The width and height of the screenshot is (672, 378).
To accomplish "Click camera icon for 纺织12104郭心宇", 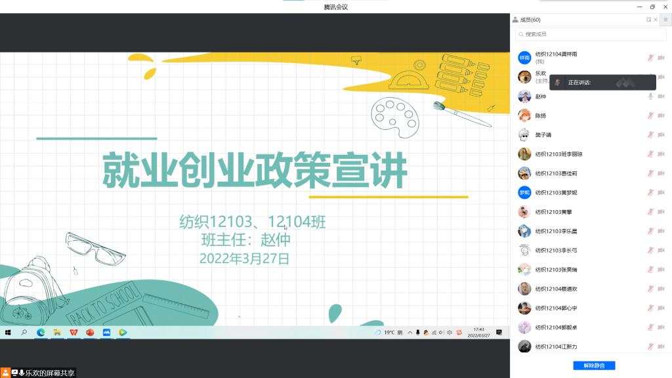I will (661, 308).
